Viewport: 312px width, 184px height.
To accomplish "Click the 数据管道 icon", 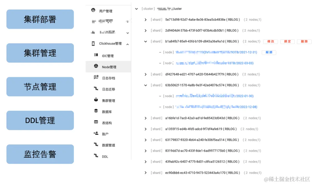I will [96, 144].
